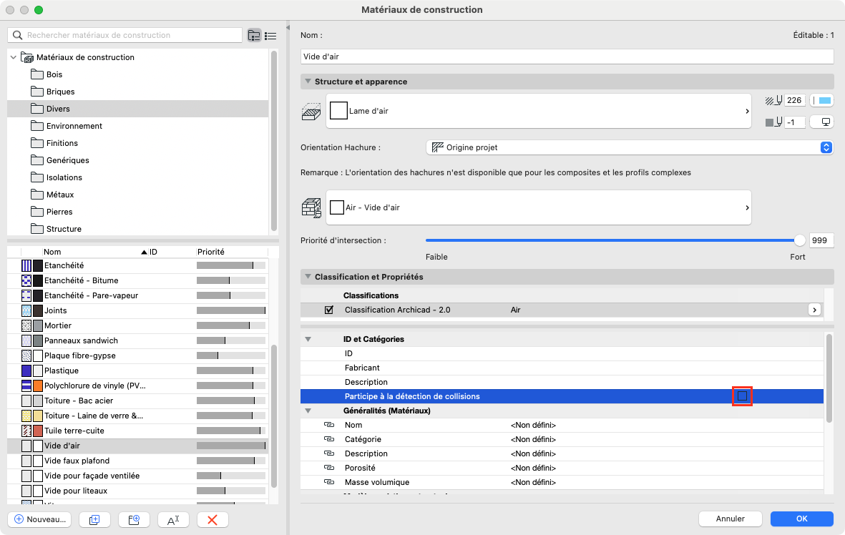
Task: Open classification Air chevron button
Action: [x=814, y=310]
